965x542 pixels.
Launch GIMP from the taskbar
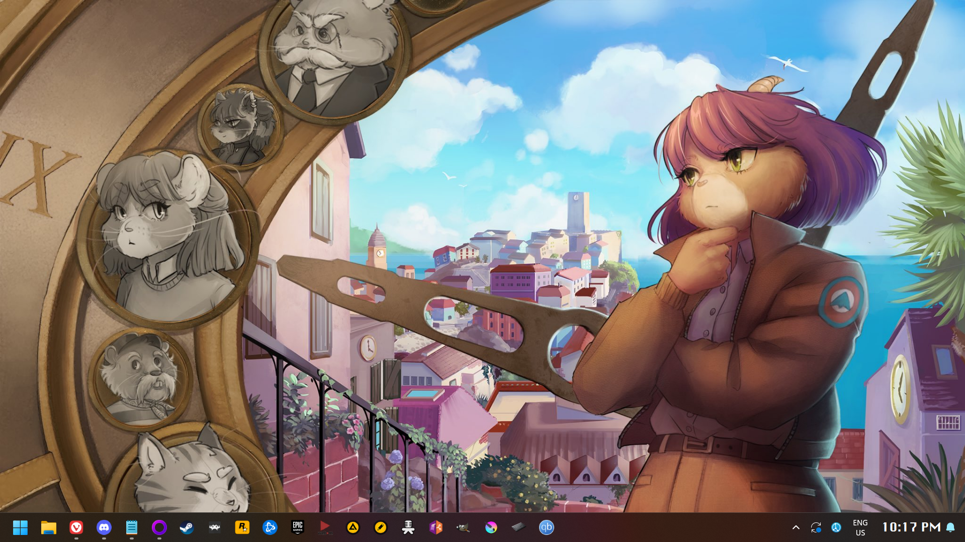pos(463,527)
